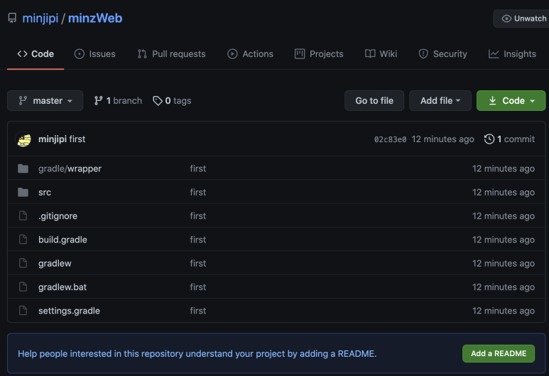Open the .gitignore file
Screen dimensions: 549x376
coord(58,216)
